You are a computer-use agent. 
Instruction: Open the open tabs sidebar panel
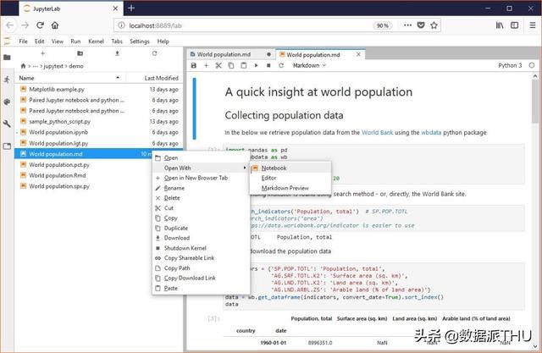click(x=7, y=146)
